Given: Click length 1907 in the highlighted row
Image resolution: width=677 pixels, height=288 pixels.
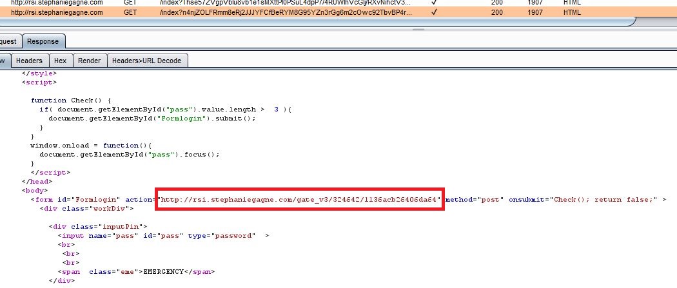Looking at the screenshot, I should [535, 12].
